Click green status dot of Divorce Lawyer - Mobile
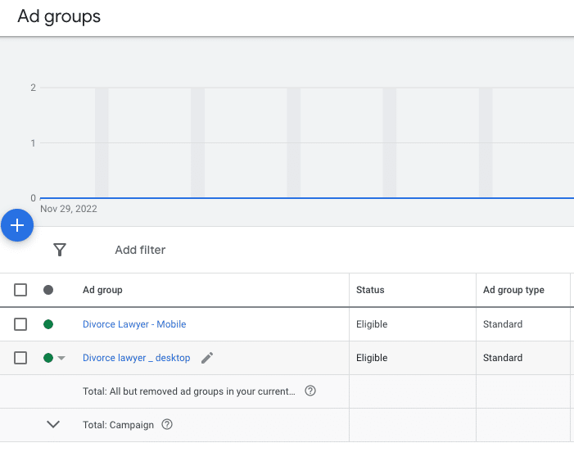The height and width of the screenshot is (452, 574). pos(48,324)
